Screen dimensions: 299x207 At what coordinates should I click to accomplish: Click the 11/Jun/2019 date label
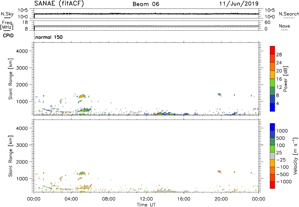[239, 4]
